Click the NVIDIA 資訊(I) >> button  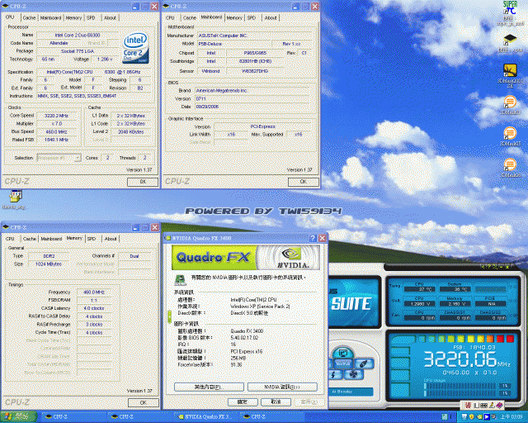(282, 387)
